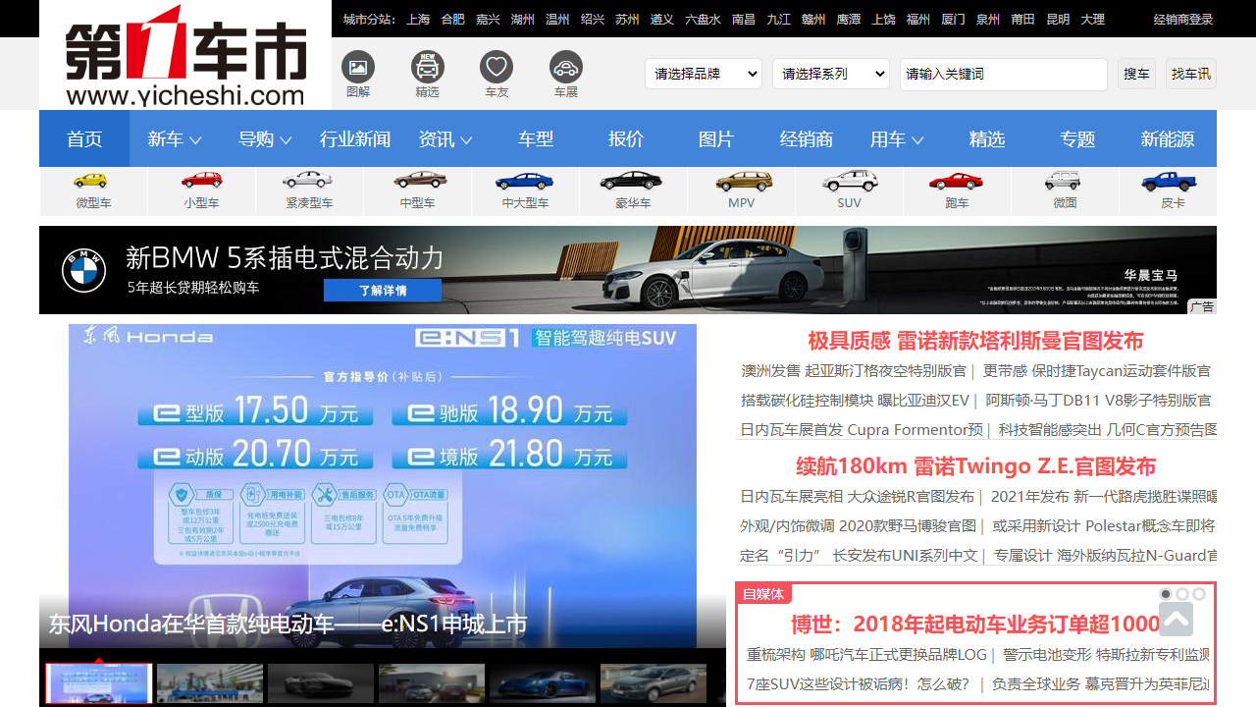
Task: Open the 车型 menu item
Action: tap(536, 139)
